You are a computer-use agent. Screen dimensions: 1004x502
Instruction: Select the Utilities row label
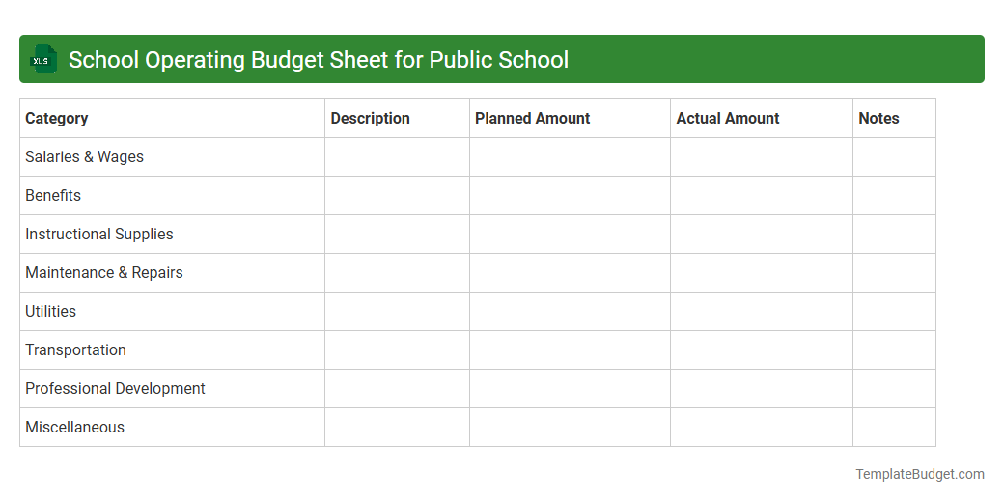[x=50, y=311]
